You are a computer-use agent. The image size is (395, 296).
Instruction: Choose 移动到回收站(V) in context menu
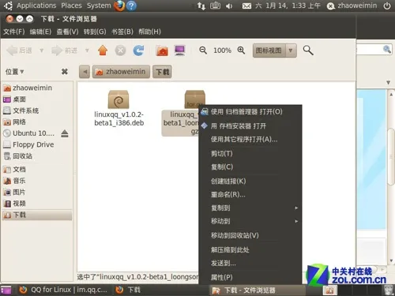pyautogui.click(x=250, y=235)
